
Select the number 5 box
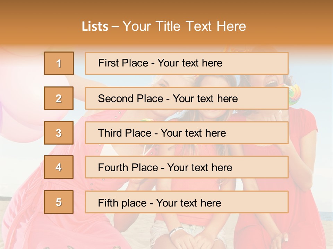coord(59,202)
